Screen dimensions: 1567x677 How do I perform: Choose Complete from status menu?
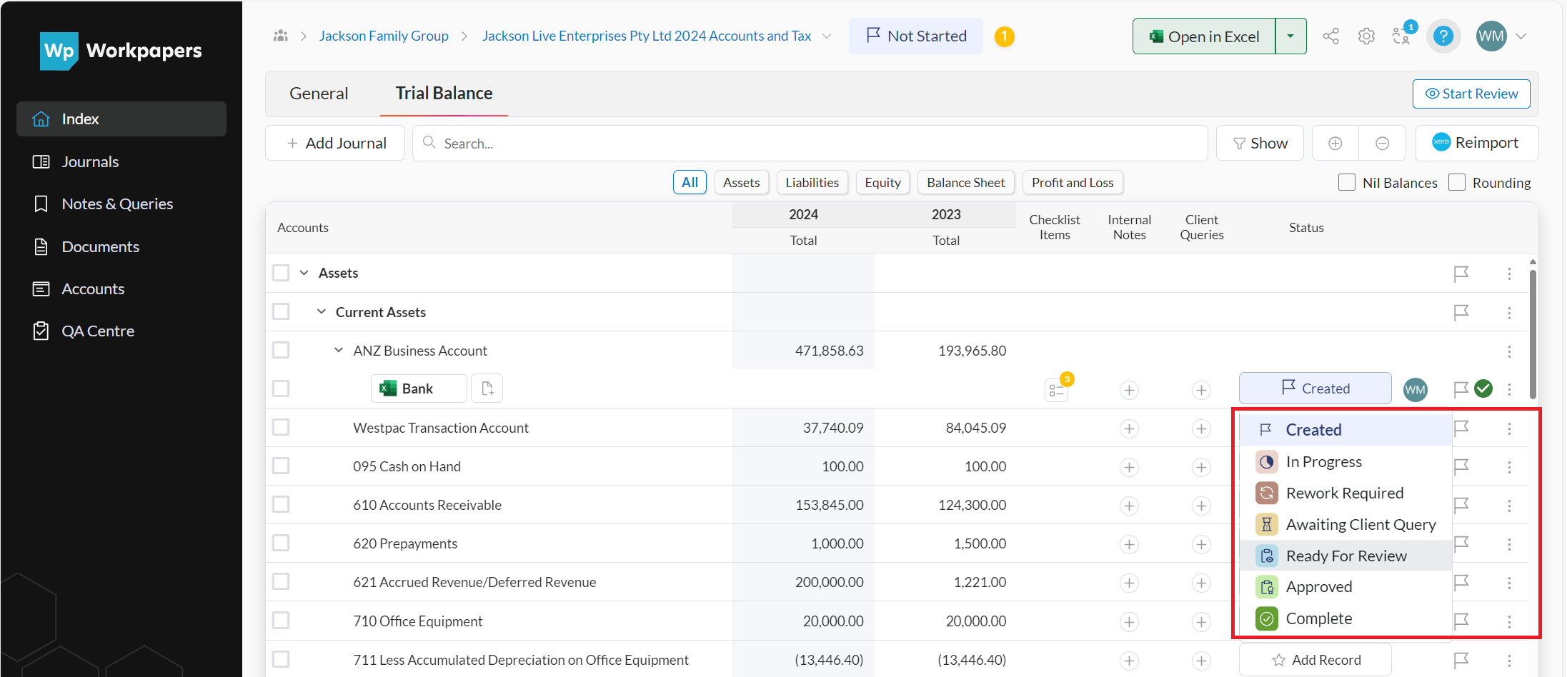pyautogui.click(x=1345, y=618)
